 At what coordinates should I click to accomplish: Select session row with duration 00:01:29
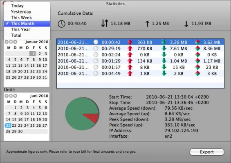point(140,61)
